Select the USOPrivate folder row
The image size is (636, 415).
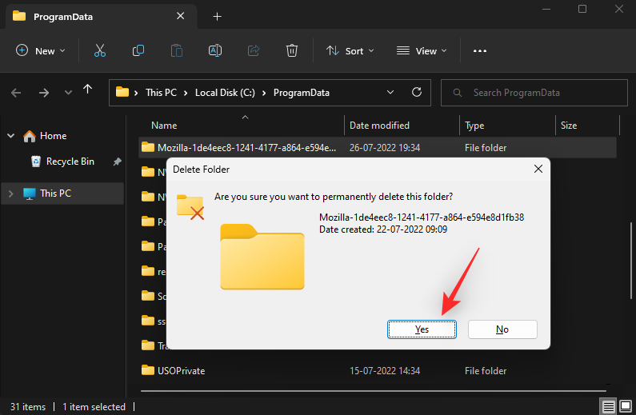tap(378, 371)
